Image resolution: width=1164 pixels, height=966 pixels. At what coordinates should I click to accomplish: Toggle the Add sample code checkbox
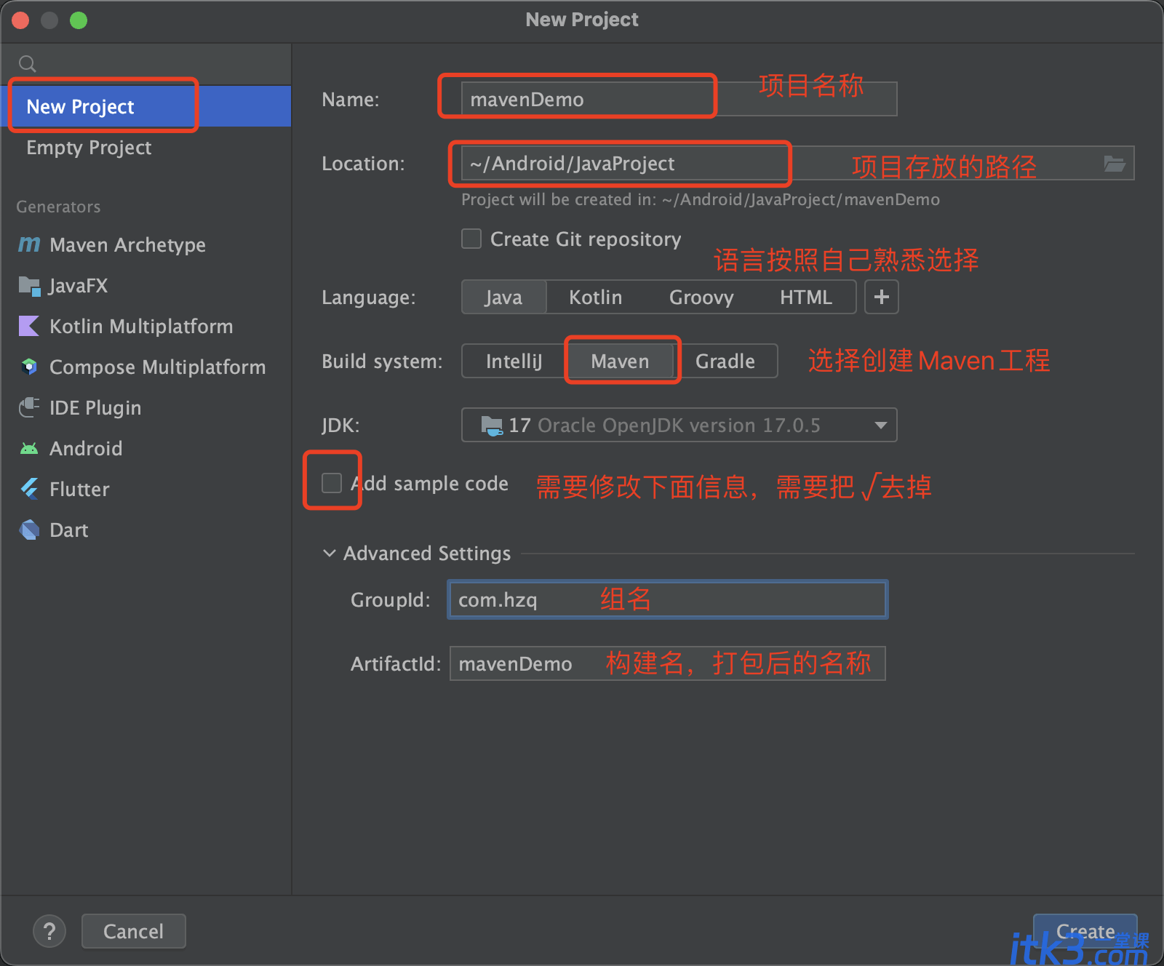(x=332, y=483)
